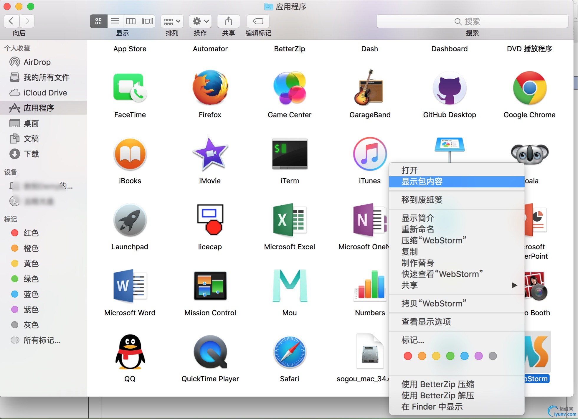Choose 压缩"WebStorm" in context menu
This screenshot has width=578, height=419.
(x=457, y=240)
